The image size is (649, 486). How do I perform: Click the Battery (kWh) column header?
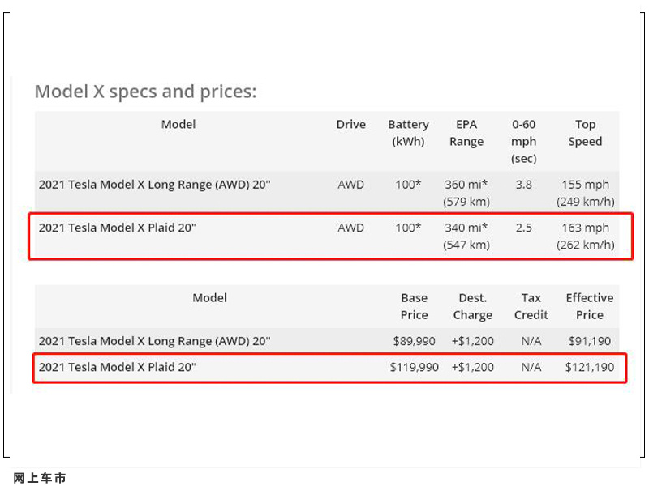(x=408, y=133)
